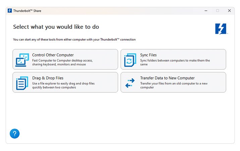Click the large Thunderbolt logo at top right
Screen dimensions: 240x151
[x=221, y=29]
